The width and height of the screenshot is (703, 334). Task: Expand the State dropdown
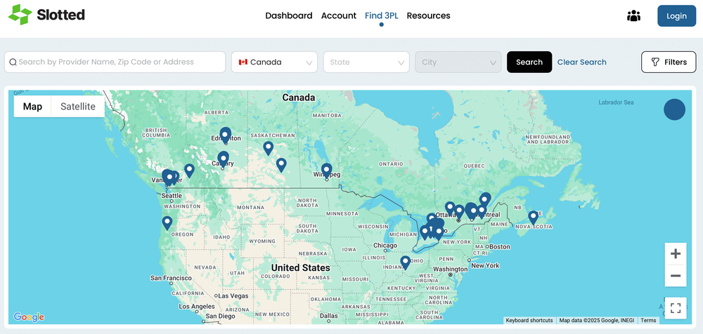click(366, 62)
